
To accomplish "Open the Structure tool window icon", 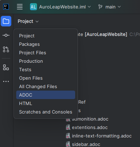I will point(6,67).
